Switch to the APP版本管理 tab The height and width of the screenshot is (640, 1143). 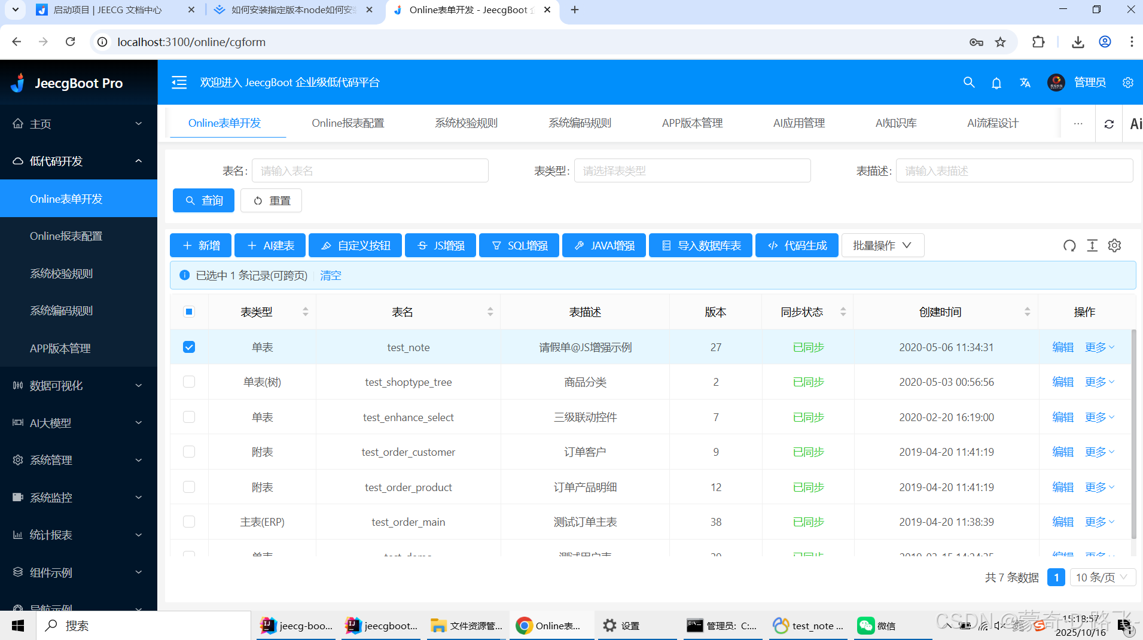692,123
